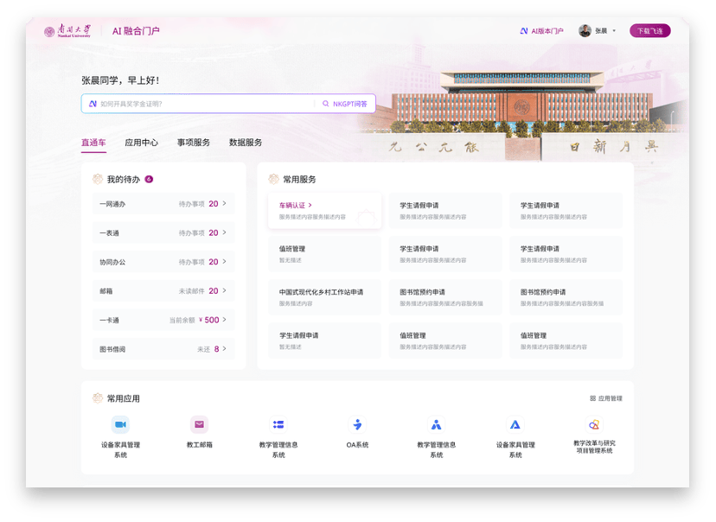Open the list-icon 教学管理信息系统 app
The image size is (716, 522).
coord(278,424)
